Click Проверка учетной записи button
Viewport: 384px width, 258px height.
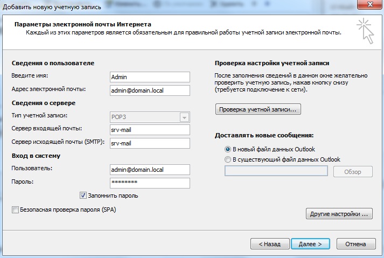(259, 109)
